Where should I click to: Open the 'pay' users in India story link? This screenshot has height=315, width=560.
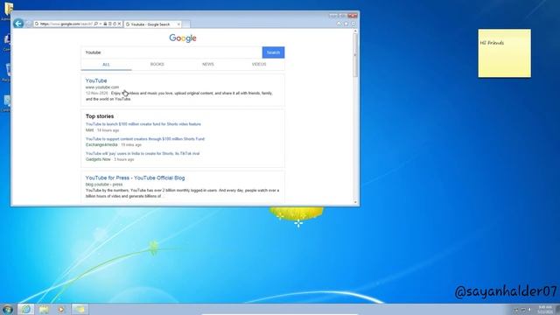click(143, 154)
